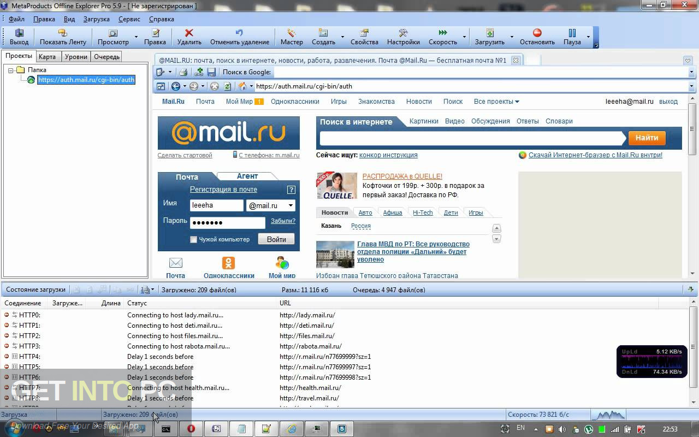
Task: Click the red Остановить stop button
Action: [x=537, y=37]
